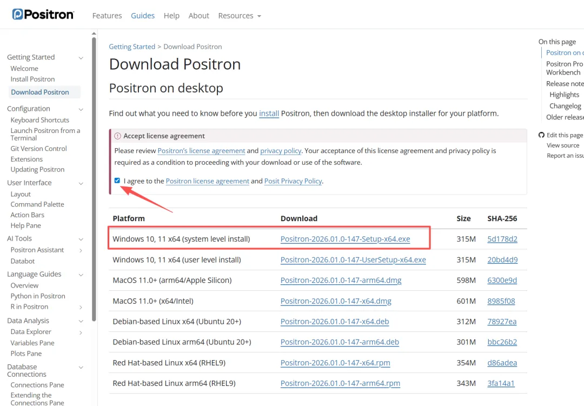This screenshot has width=584, height=406.
Task: Download Positron-2026.01.0-147-x64.dmg
Action: click(x=336, y=301)
